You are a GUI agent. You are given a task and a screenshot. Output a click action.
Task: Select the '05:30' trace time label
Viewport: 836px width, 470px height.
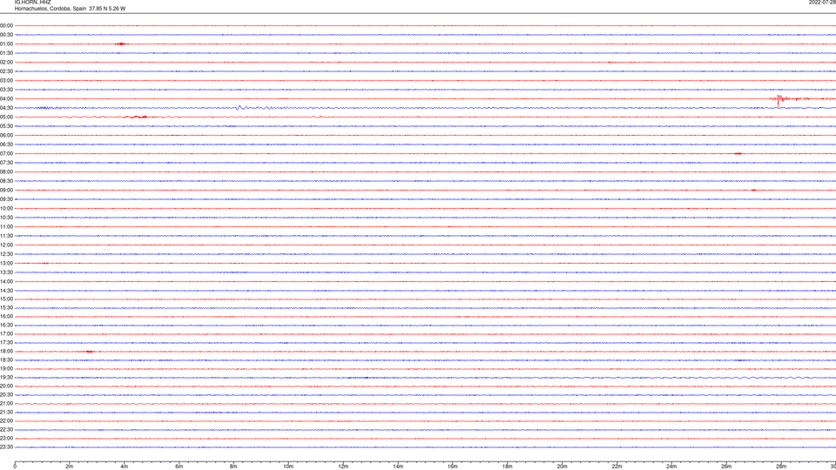6,126
